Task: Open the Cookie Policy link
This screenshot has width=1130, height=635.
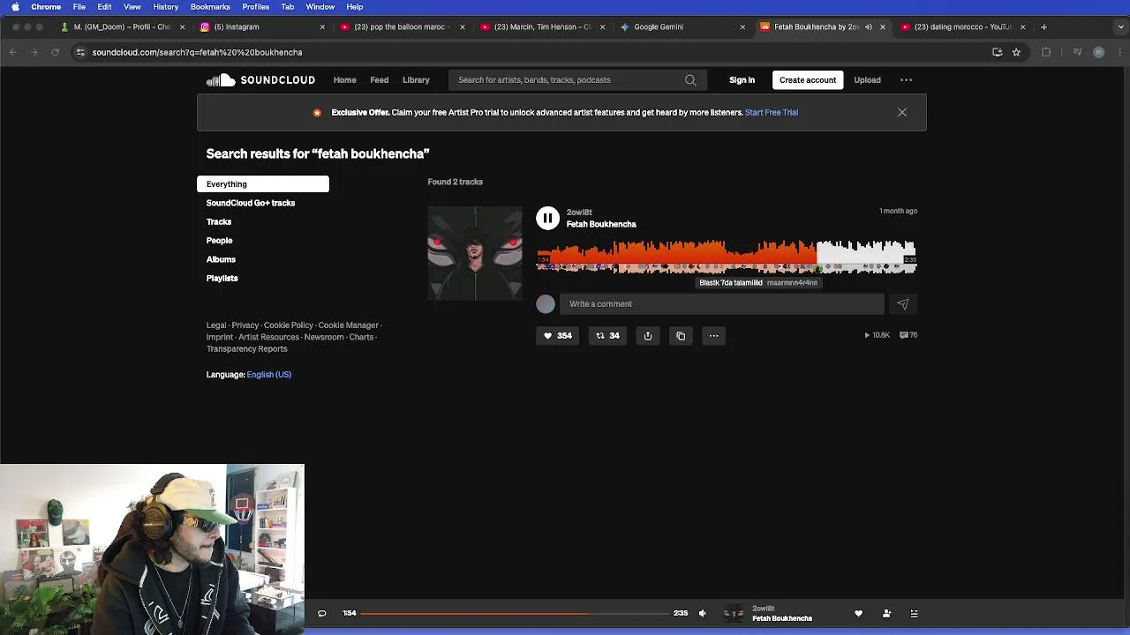Action: click(x=289, y=325)
